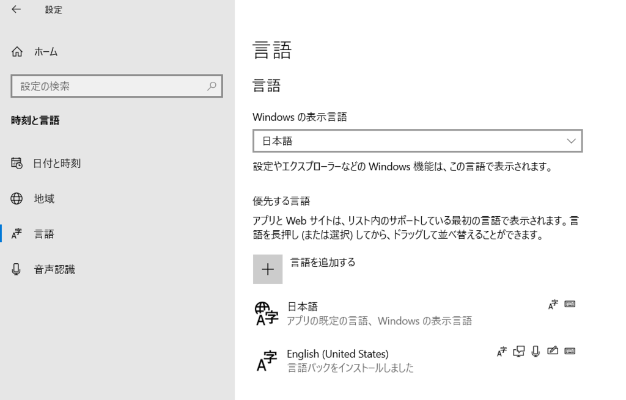Click speech recognition microphone icon in English row
Viewport: 626px width, 400px height.
coord(536,351)
